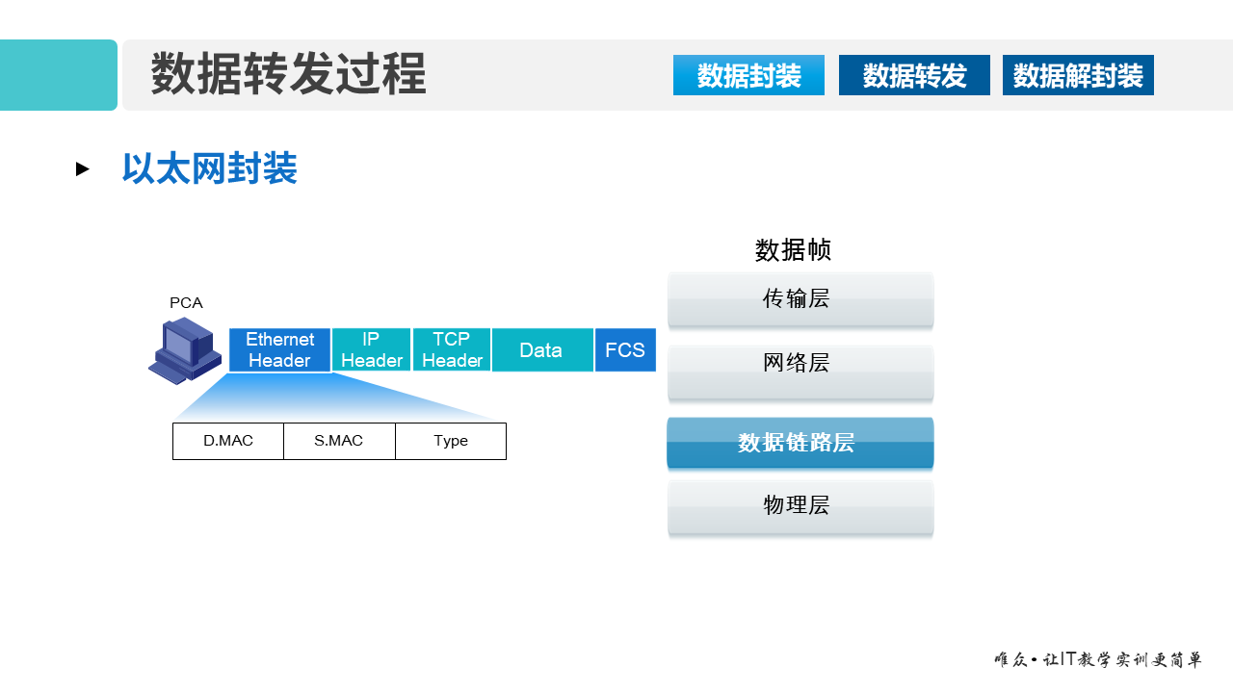The image size is (1233, 693).
Task: Open the Type field cell
Action: [x=450, y=441]
